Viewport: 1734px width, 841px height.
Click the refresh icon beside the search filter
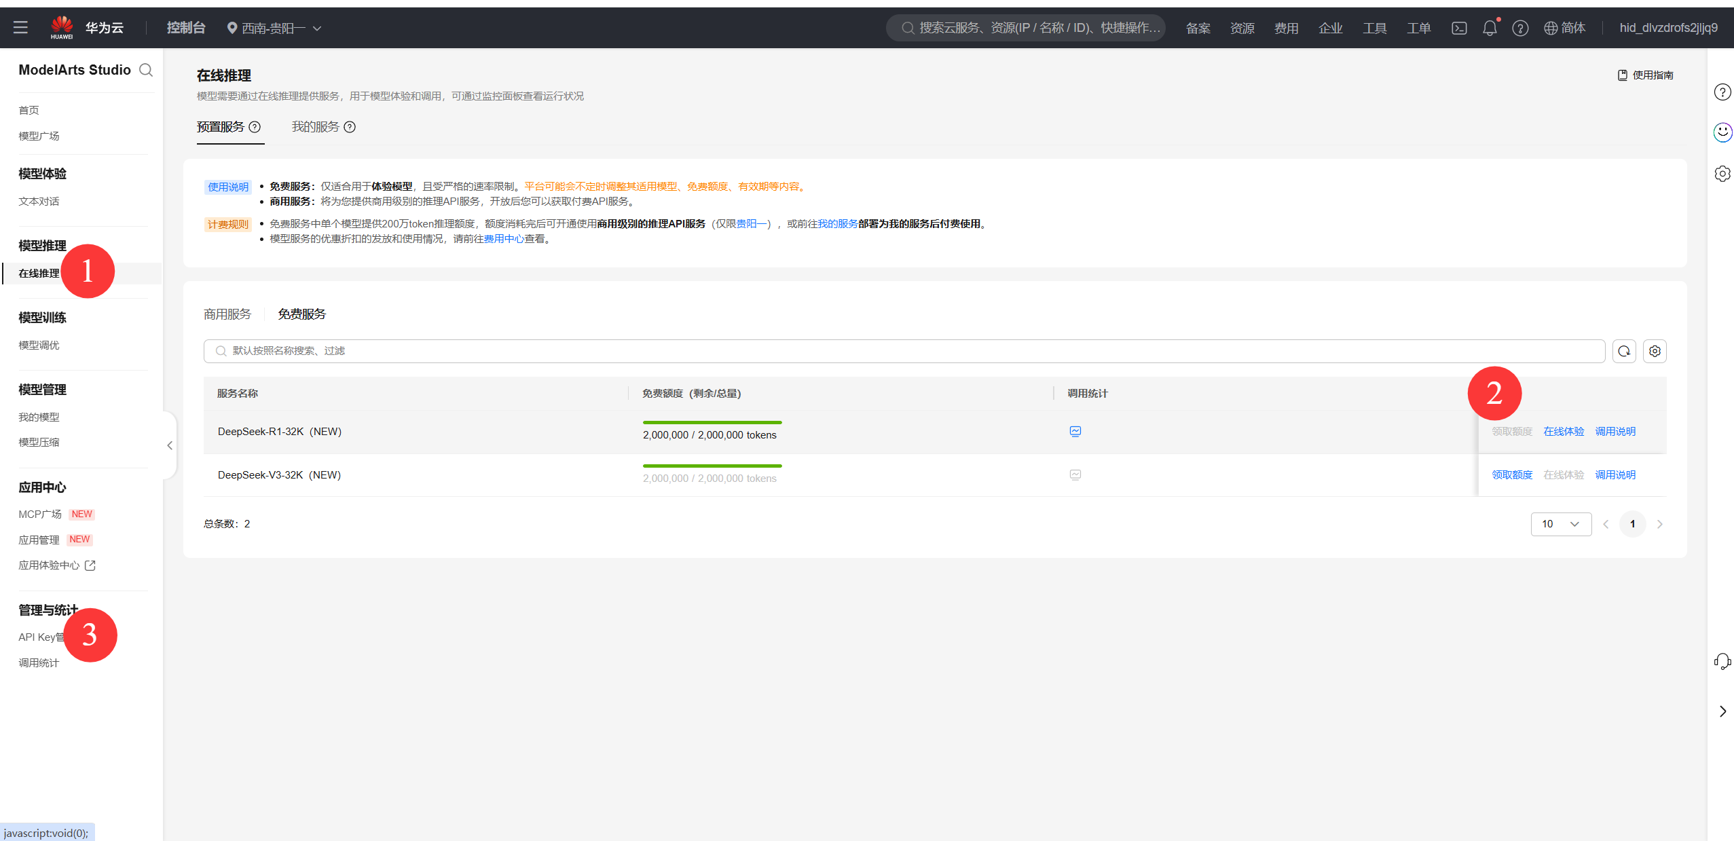(1624, 351)
